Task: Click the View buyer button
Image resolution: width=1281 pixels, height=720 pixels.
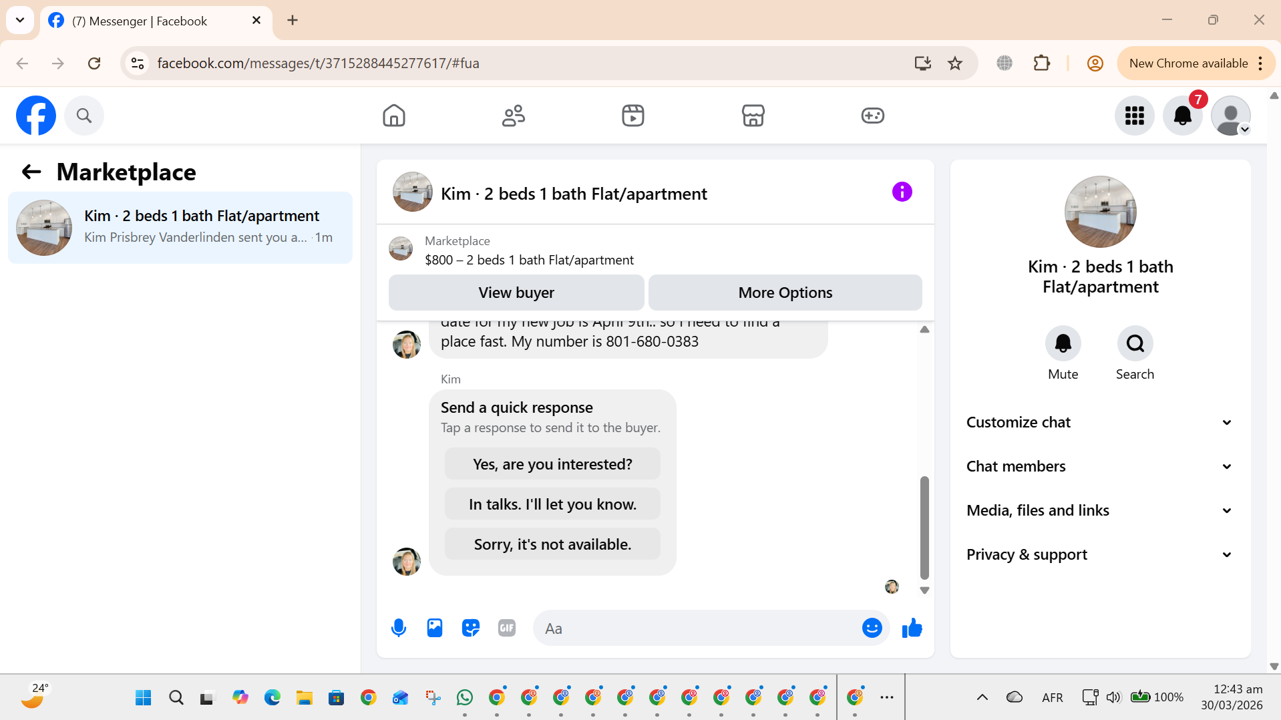Action: click(x=516, y=293)
